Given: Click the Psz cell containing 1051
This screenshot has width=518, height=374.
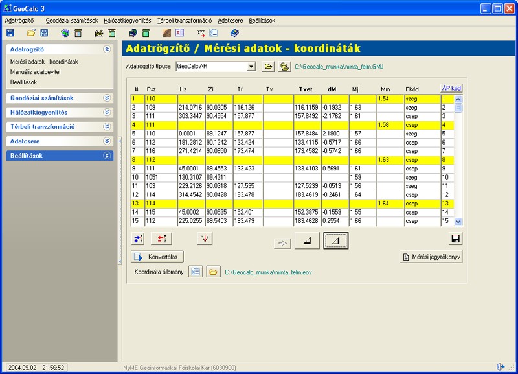Looking at the screenshot, I should 161,177.
